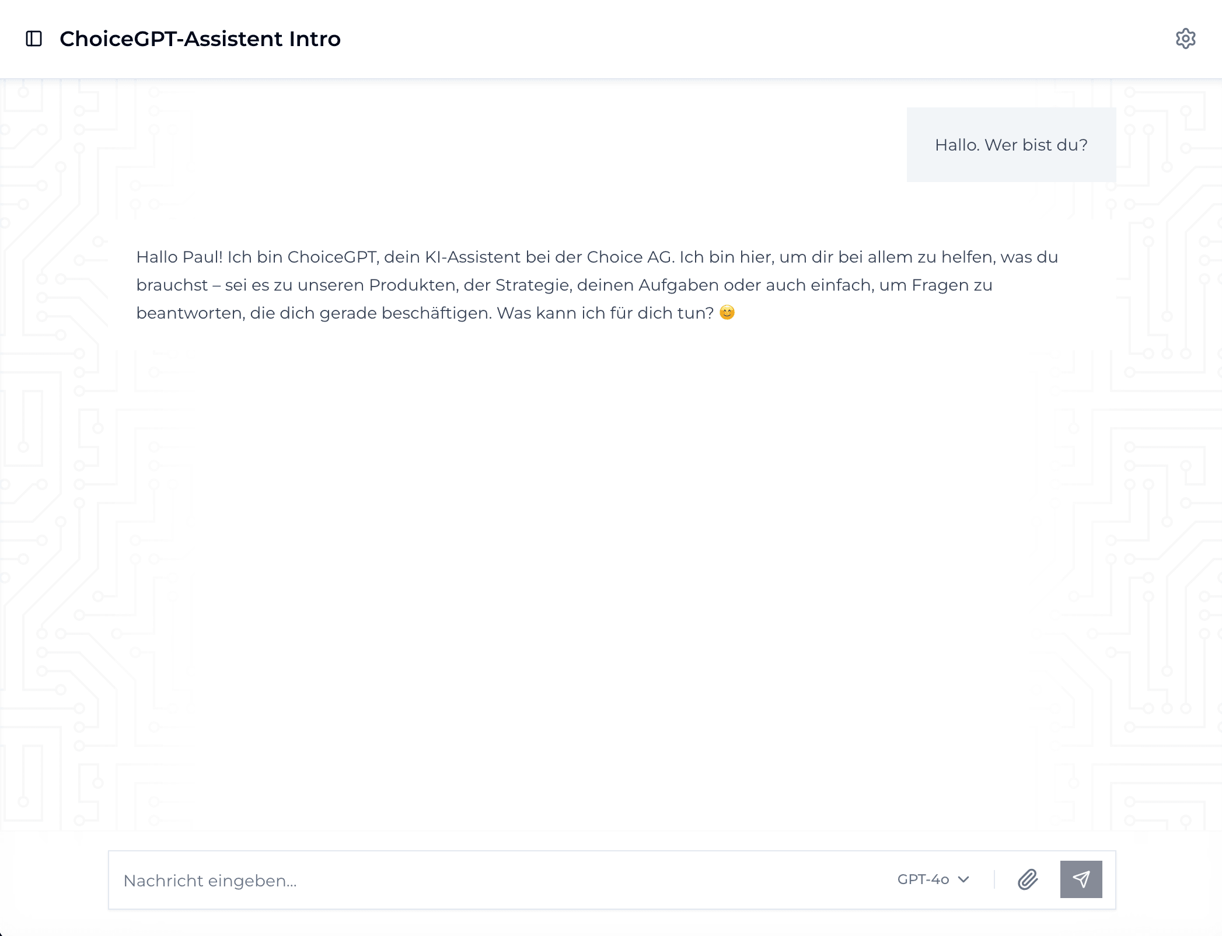
Task: Click the 'Hallo. Wer bist du?' message bubble
Action: pos(1011,144)
